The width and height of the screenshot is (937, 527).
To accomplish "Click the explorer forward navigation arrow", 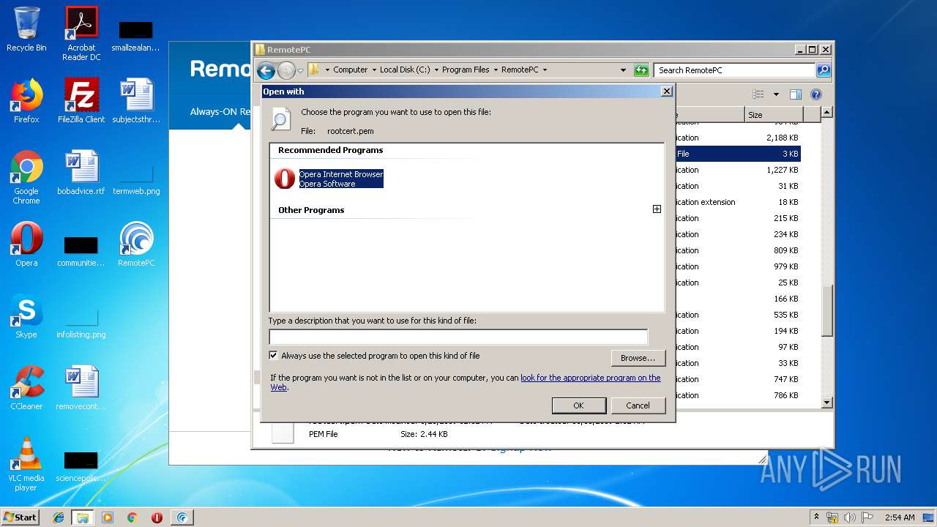I will [286, 70].
